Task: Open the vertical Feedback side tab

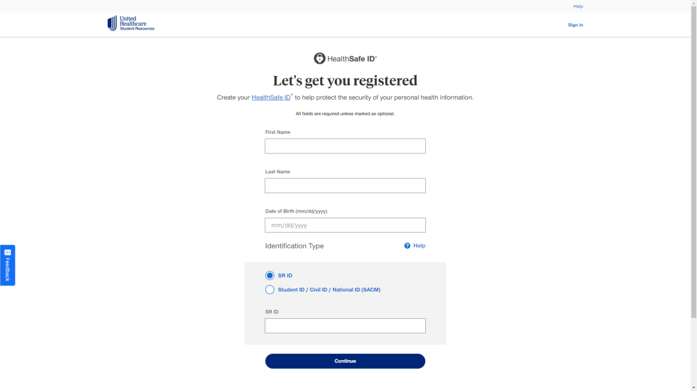Action: (8, 269)
